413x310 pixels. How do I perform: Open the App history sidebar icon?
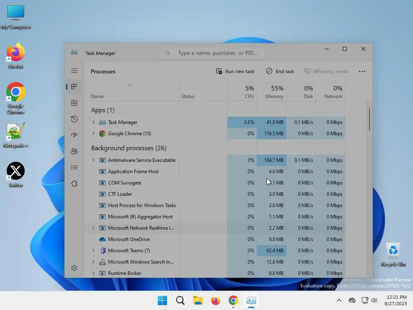point(74,119)
